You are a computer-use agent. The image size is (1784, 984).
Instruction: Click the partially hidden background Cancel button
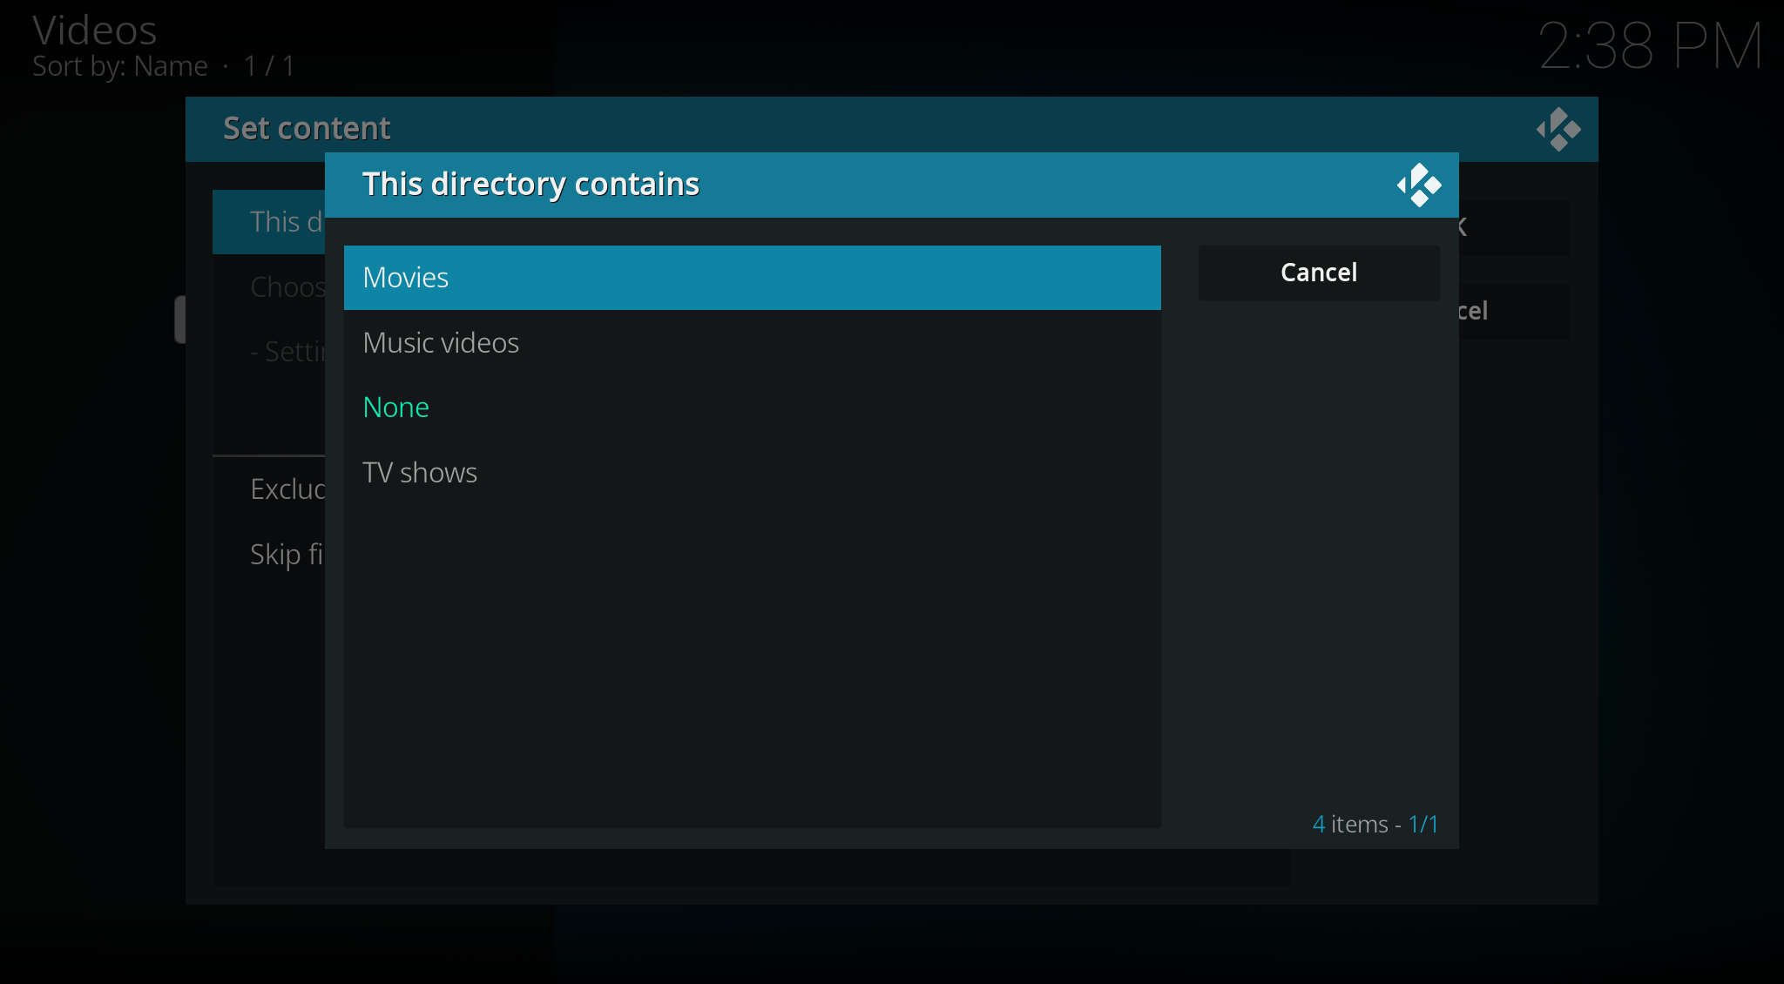1514,311
